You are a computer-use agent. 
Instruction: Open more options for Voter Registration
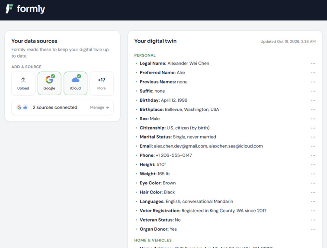(x=313, y=211)
